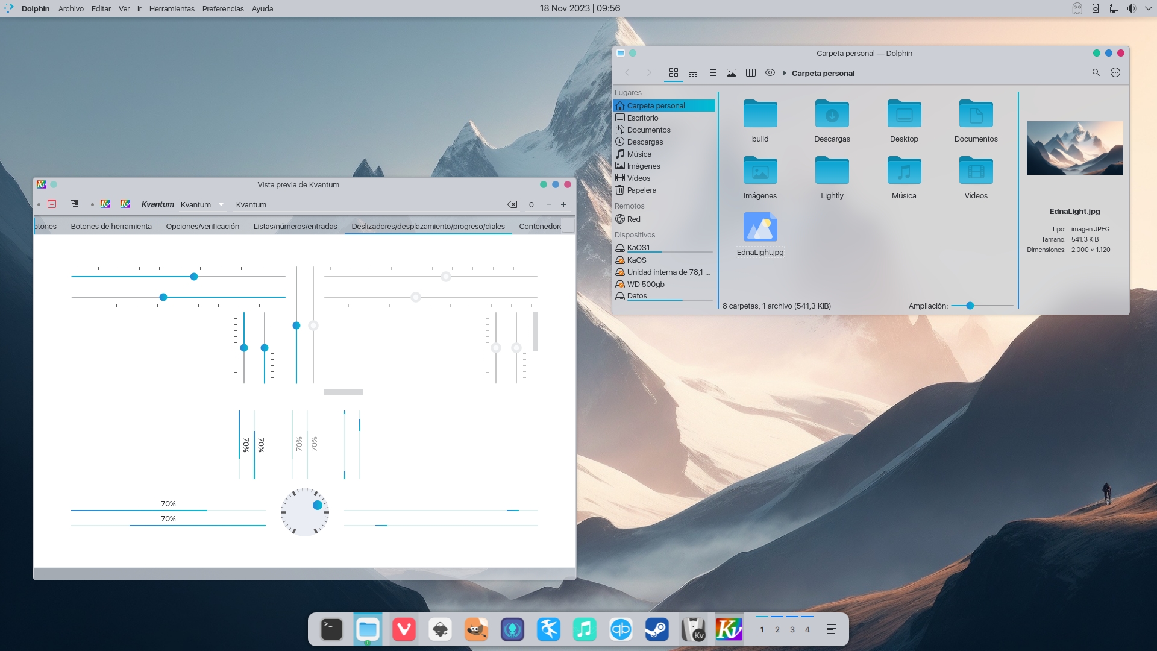Image resolution: width=1157 pixels, height=651 pixels.
Task: Click the clock showing 18 Nov 2023
Action: point(580,8)
